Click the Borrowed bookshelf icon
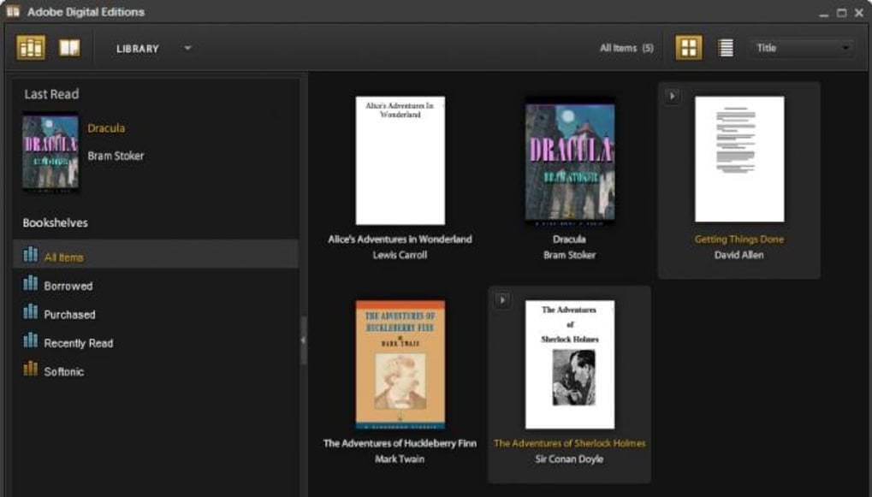Viewport: 872px width, 497px height. point(31,283)
